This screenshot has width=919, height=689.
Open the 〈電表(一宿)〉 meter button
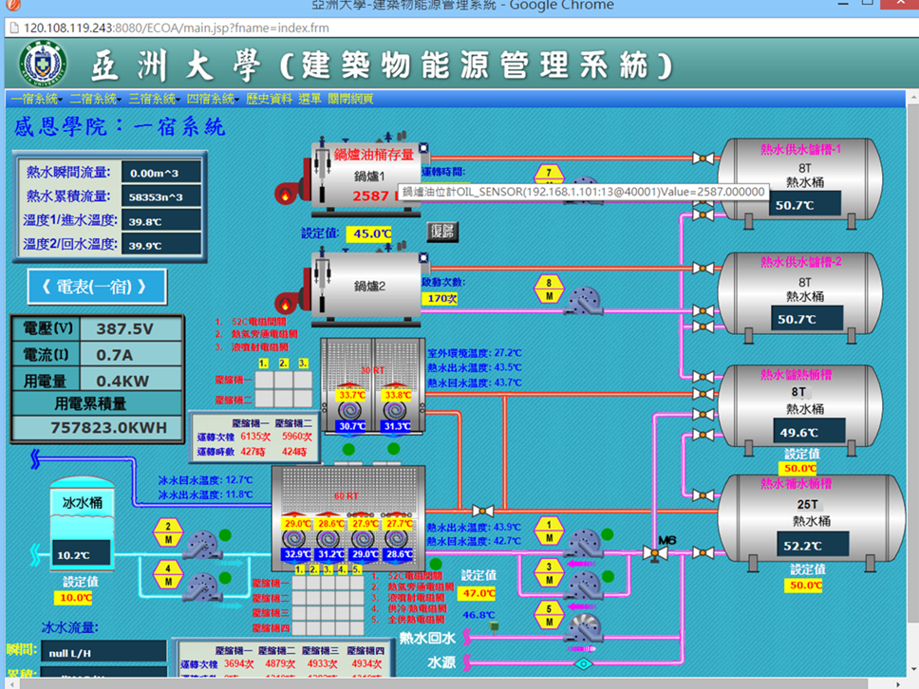click(x=97, y=287)
